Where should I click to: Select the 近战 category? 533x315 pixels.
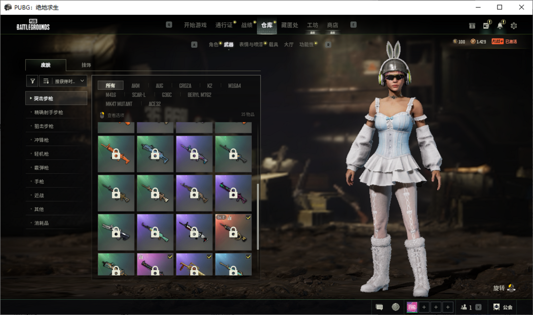tap(56, 195)
